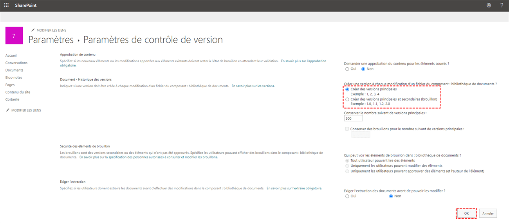This screenshot has width=509, height=223.
Task: Open Pages in the left navigation
Action: (x=10, y=85)
